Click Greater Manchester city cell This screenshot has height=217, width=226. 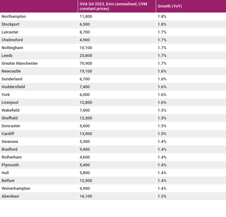coord(20,63)
